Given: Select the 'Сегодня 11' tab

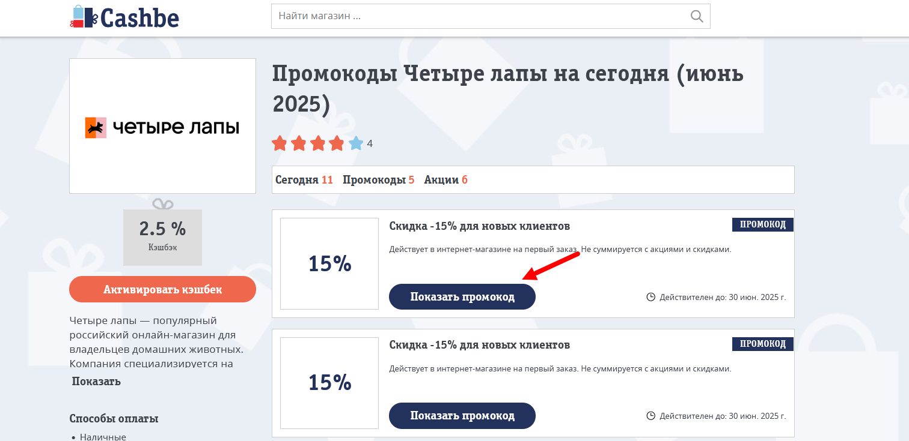Looking at the screenshot, I should pos(304,179).
